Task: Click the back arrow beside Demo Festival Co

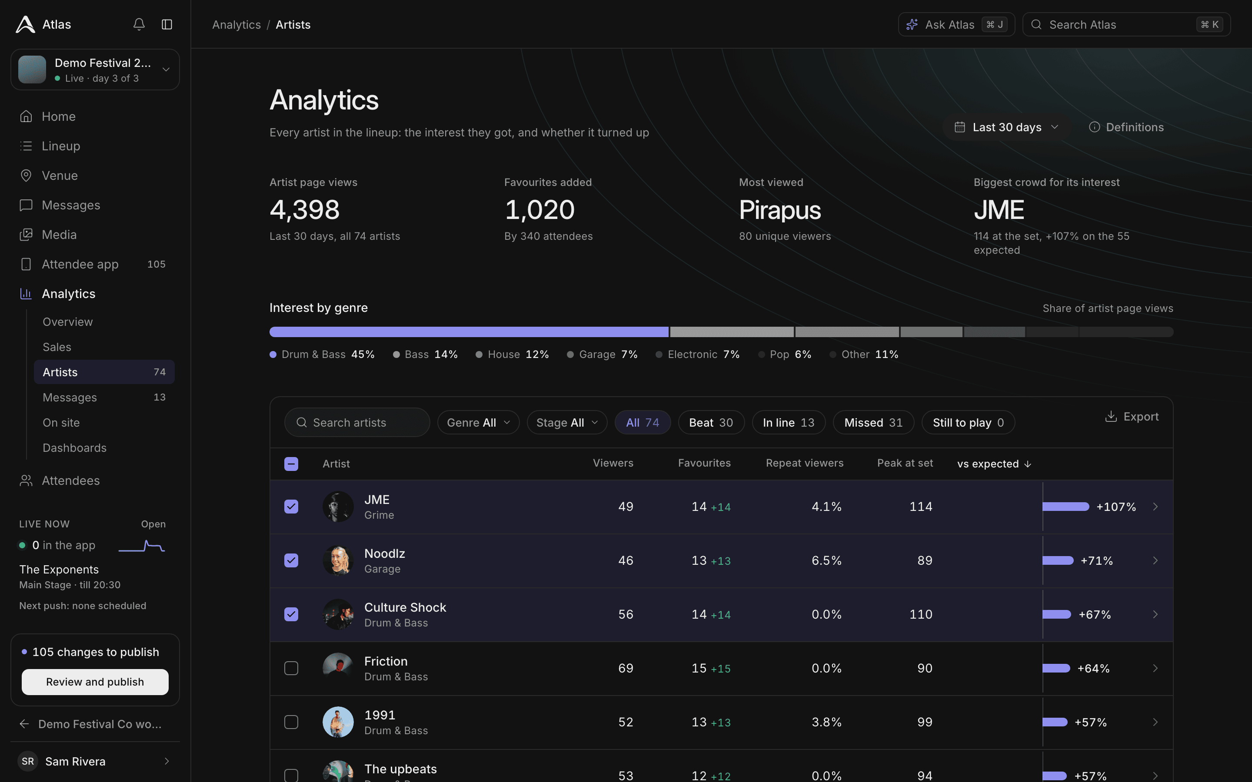Action: [24, 724]
